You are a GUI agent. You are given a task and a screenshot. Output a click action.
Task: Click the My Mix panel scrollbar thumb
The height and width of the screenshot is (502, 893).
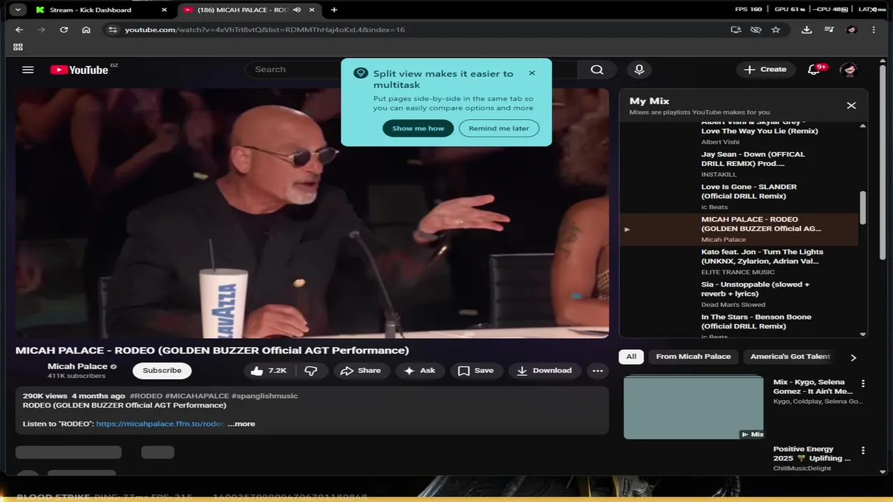click(x=863, y=207)
